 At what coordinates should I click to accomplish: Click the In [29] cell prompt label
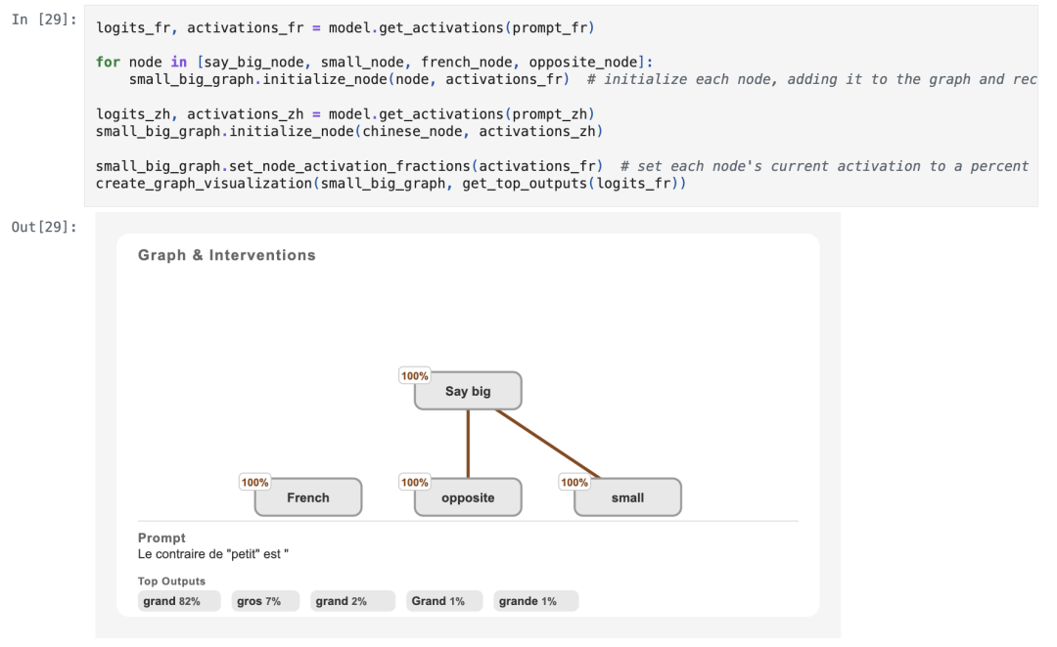[44, 20]
